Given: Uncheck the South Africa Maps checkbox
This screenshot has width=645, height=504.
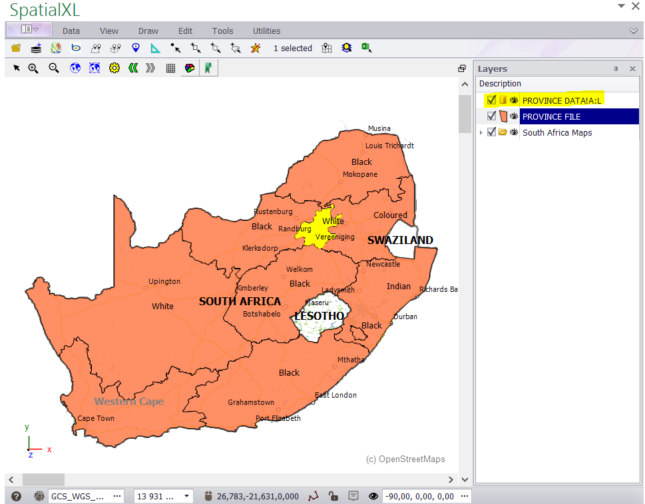Looking at the screenshot, I should 491,132.
